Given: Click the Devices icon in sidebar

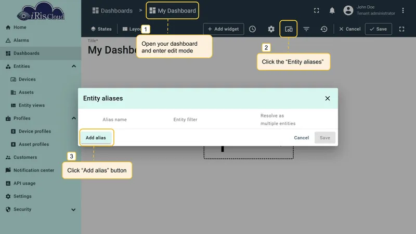Looking at the screenshot, I should pyautogui.click(x=14, y=80).
